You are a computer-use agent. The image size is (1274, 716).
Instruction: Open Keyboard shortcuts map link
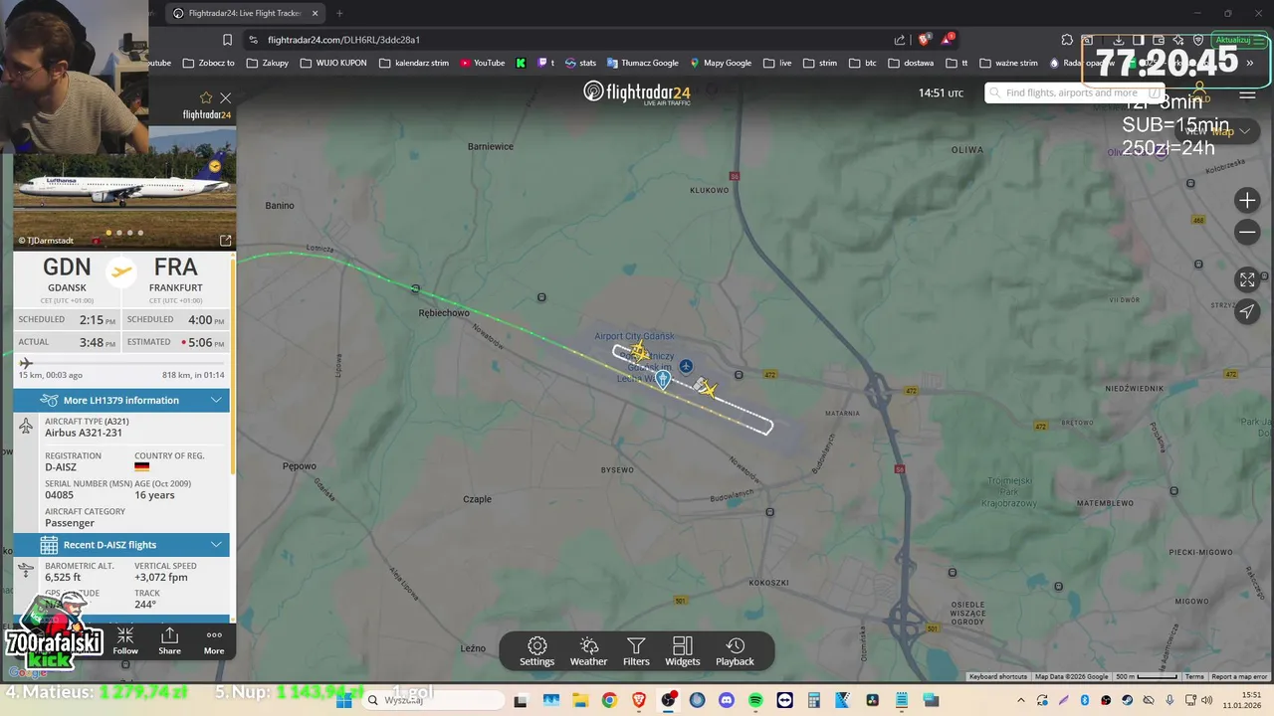point(997,676)
